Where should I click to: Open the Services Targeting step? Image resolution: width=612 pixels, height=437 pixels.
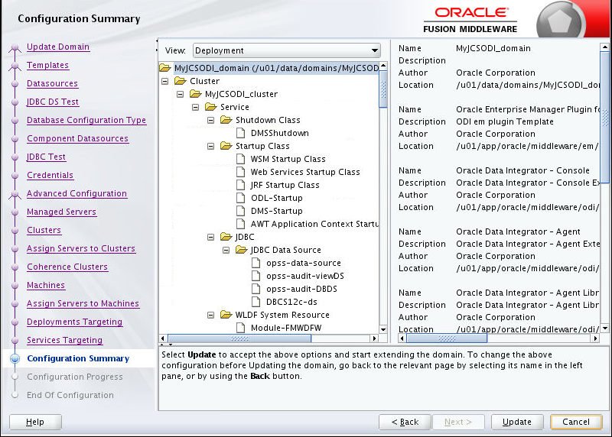pyautogui.click(x=64, y=340)
